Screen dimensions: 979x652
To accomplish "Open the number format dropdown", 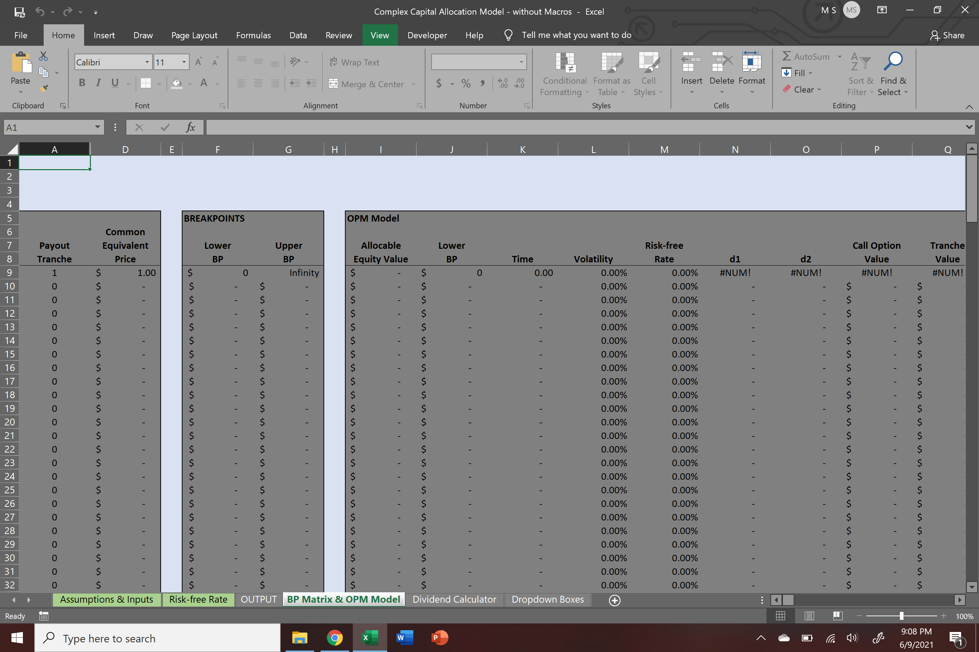I will (521, 62).
